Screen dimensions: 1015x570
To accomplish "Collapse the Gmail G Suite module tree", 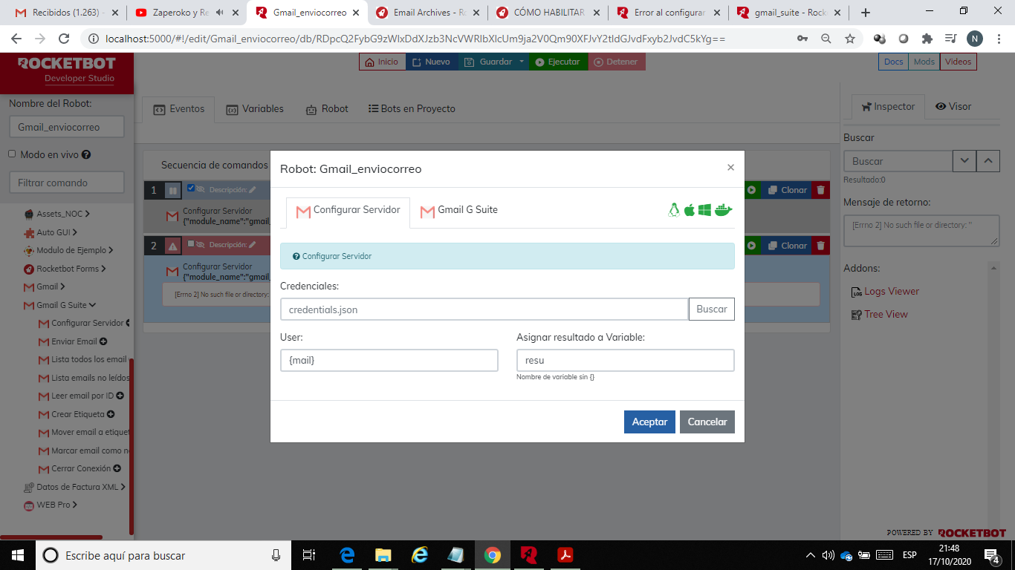I will (x=93, y=305).
